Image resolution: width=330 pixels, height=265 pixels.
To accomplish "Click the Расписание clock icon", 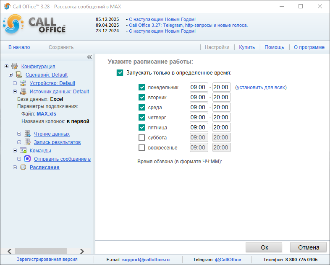I will (23, 167).
